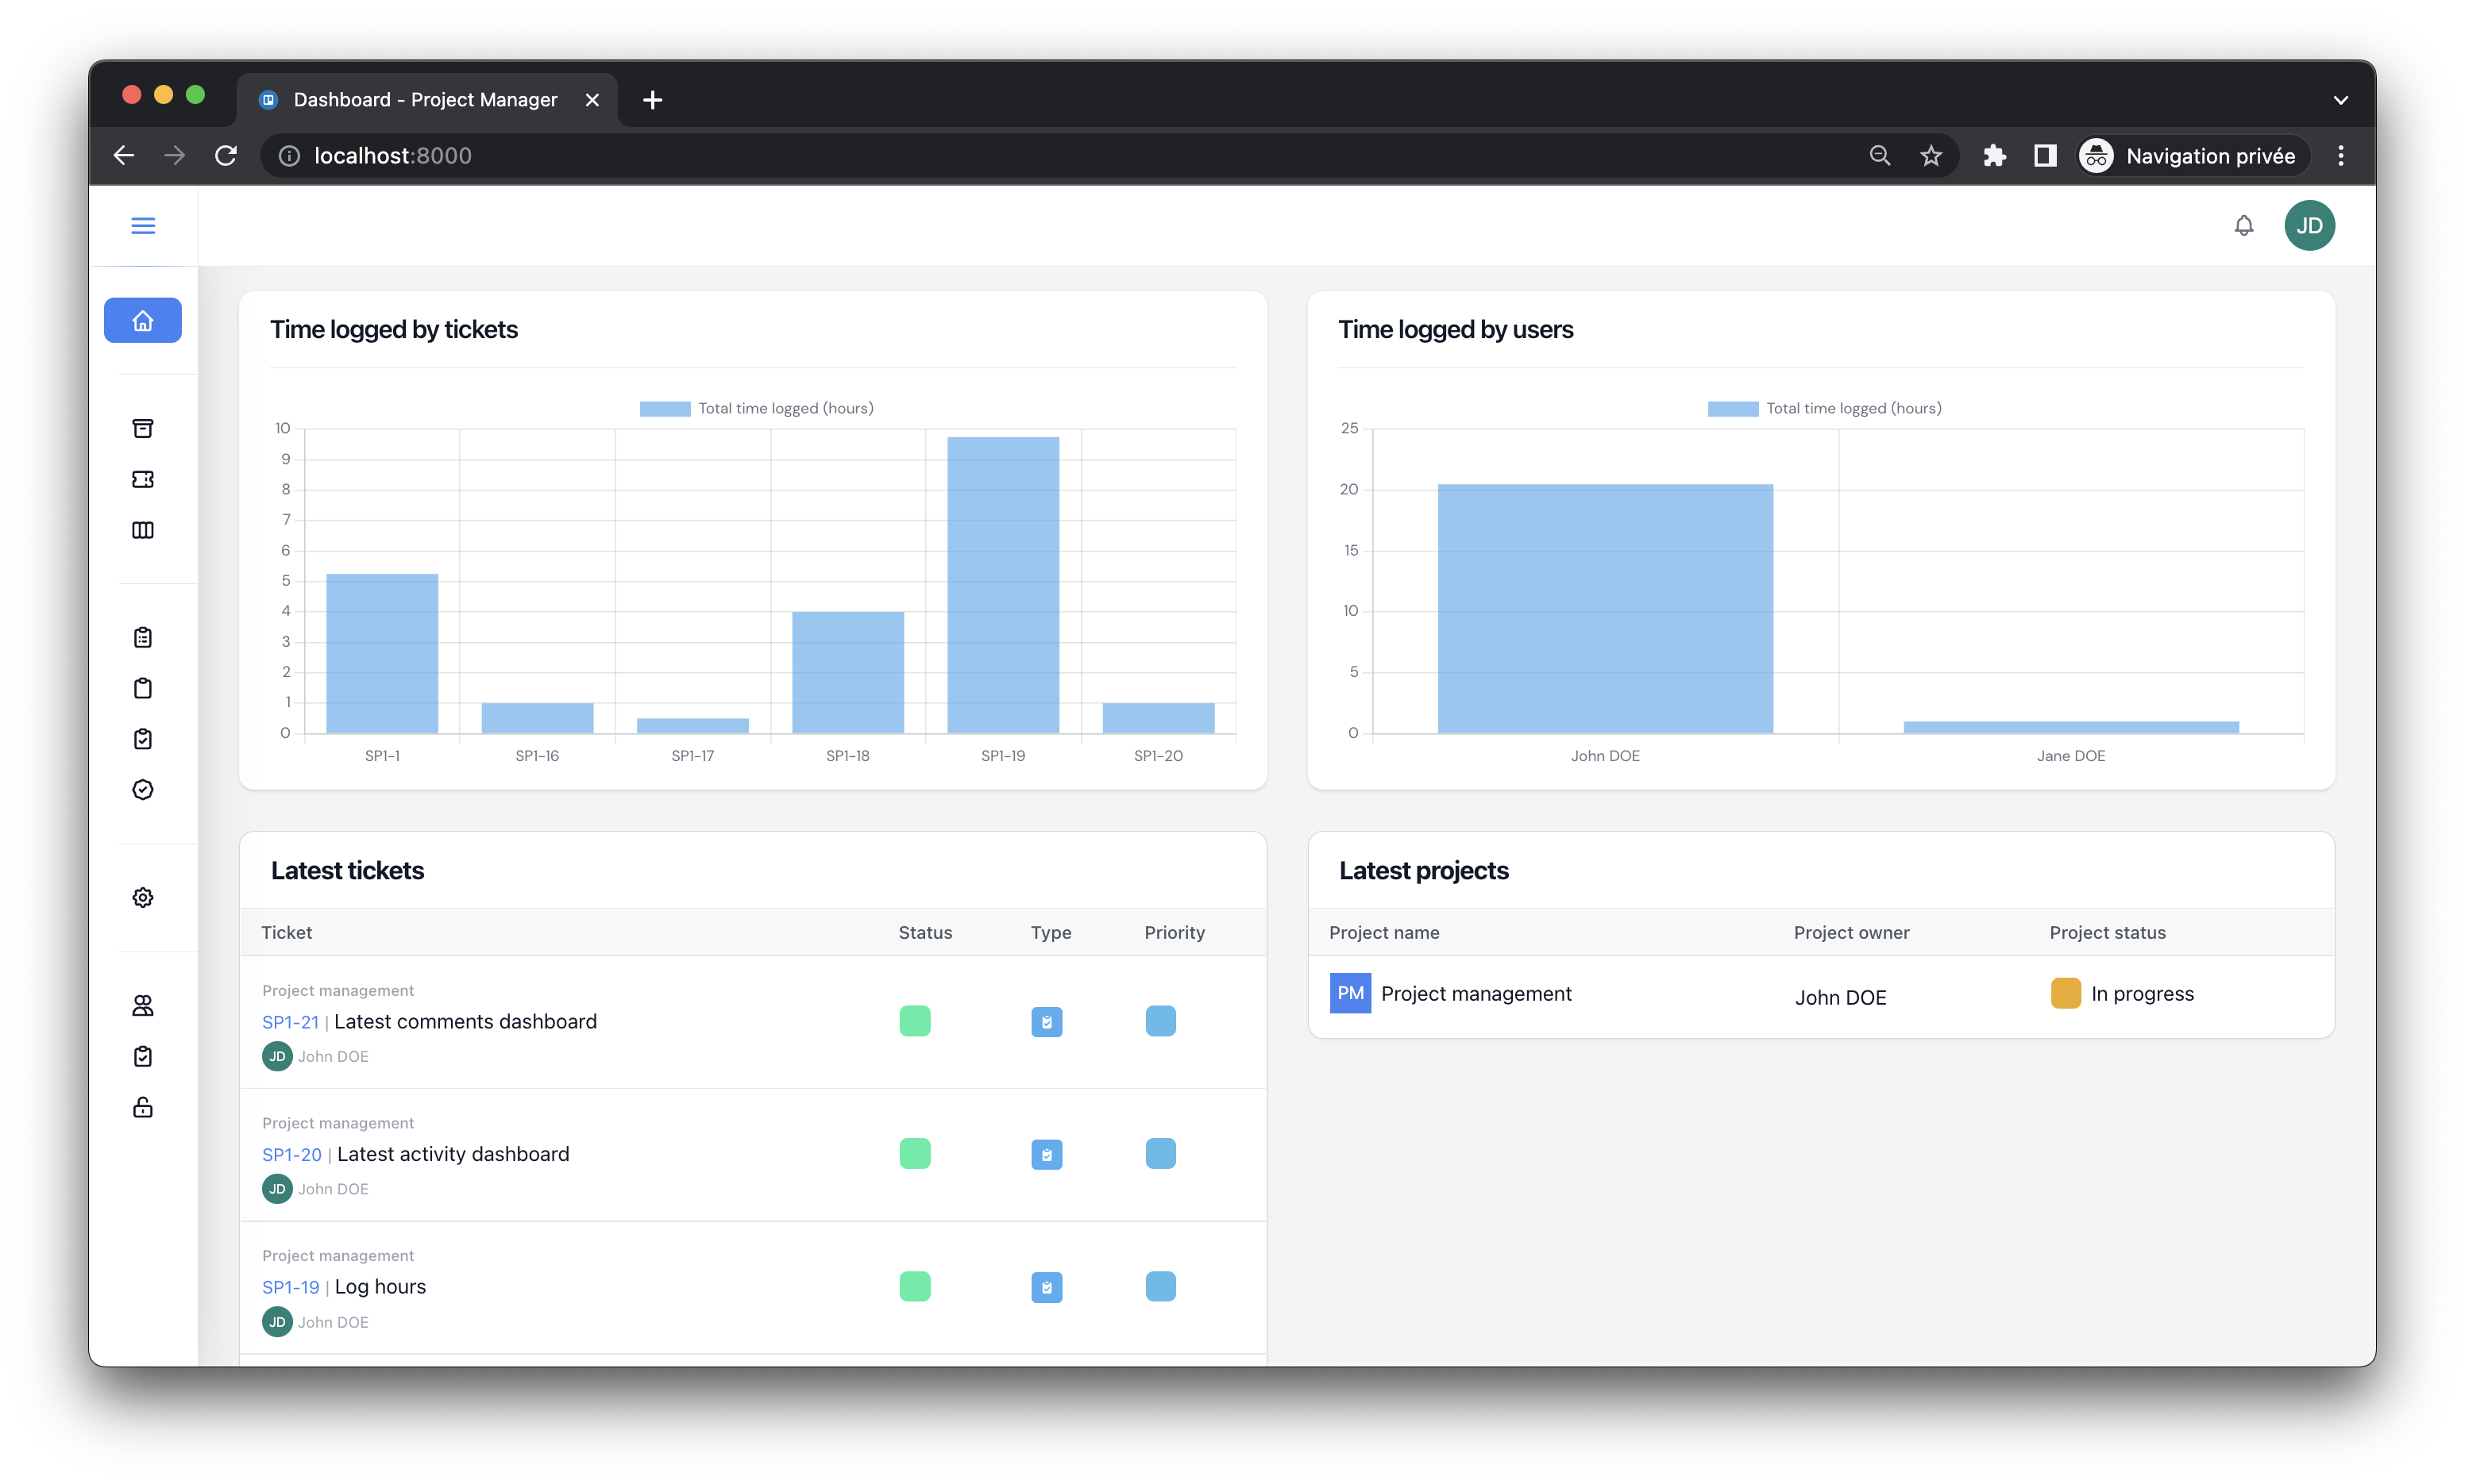Open the tickets icon in sidebar
The width and height of the screenshot is (2465, 1484).
(x=143, y=479)
